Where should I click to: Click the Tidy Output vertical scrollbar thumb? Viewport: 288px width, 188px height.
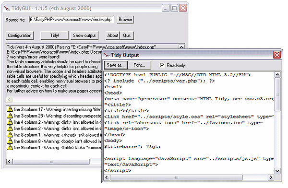[x=277, y=94]
